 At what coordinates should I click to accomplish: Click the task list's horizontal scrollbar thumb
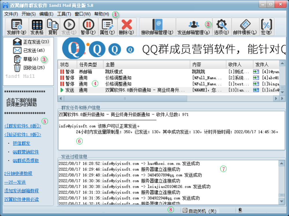point(125,98)
